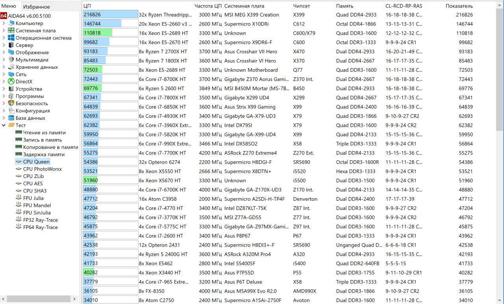Screen dimensions: 504x304
Task: Collapse the Тест tree node
Action: point(4,125)
